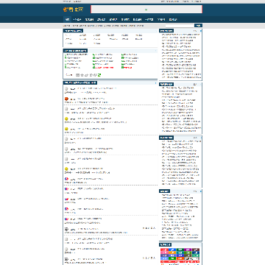
Task: Click the dark blue search button beside the search box
Action: 198,26
